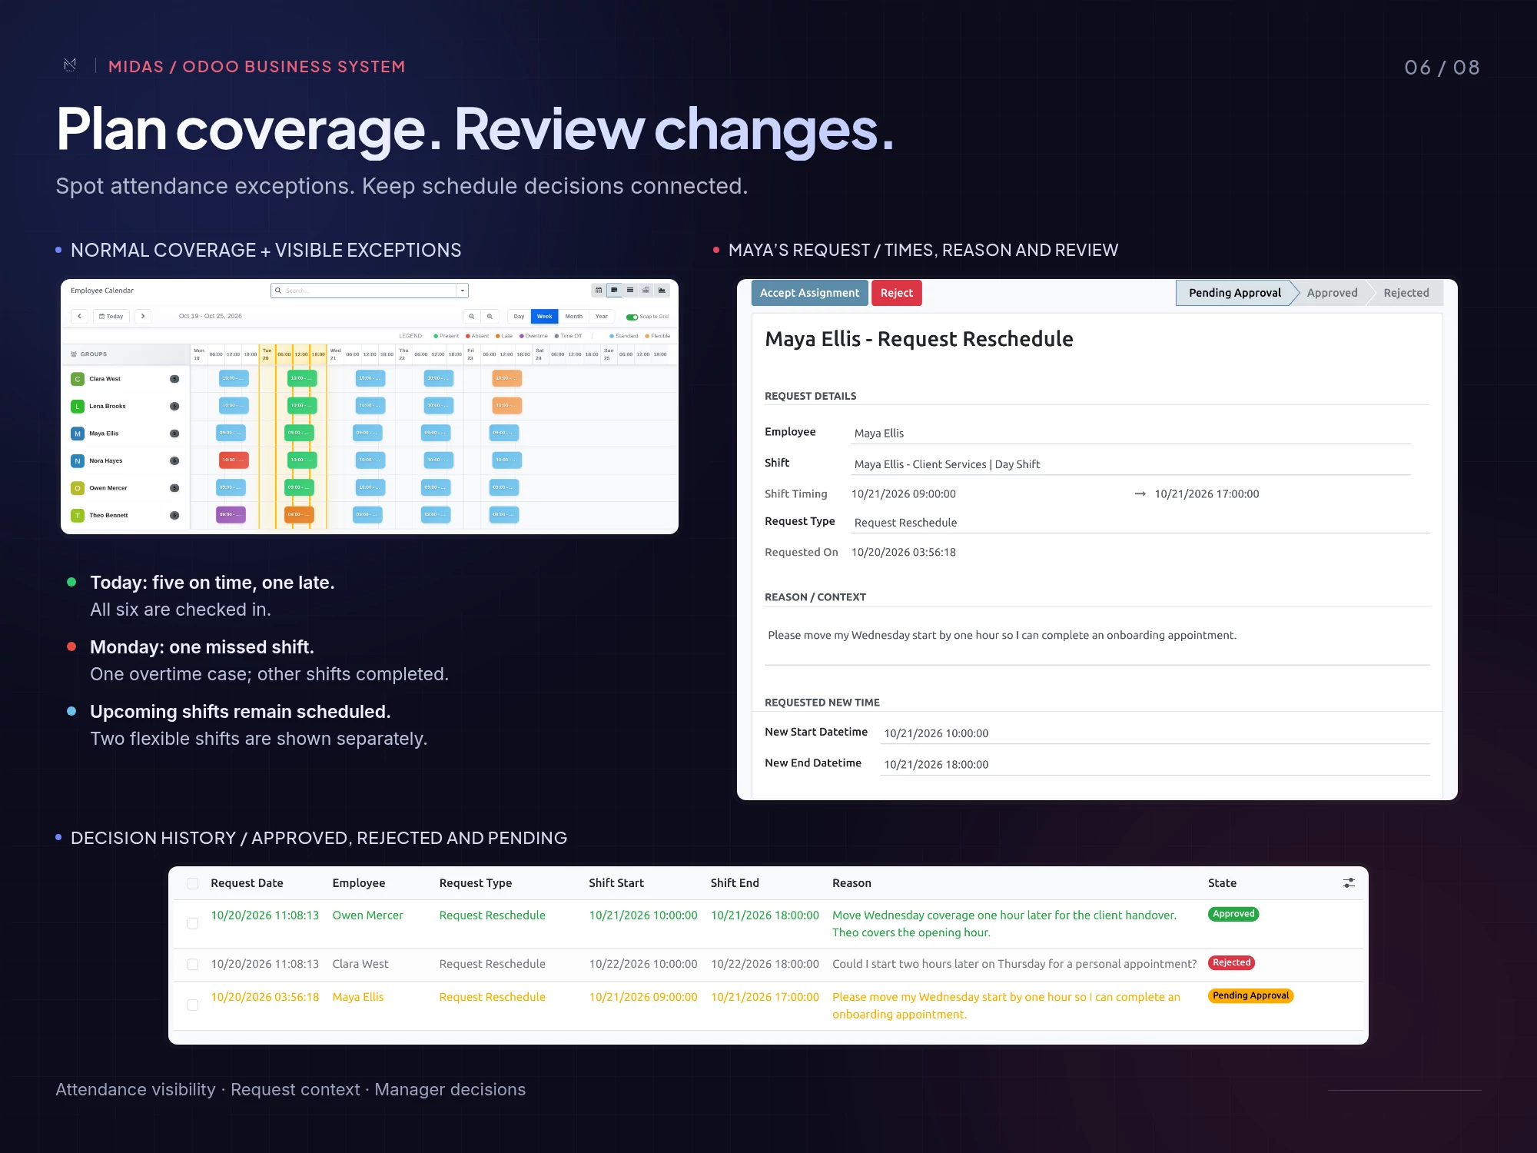
Task: Switch calendar to Day view
Action: (519, 316)
